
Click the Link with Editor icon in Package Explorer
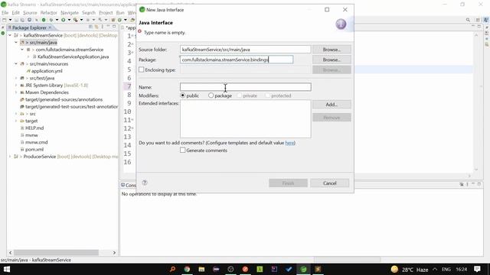(x=96, y=27)
